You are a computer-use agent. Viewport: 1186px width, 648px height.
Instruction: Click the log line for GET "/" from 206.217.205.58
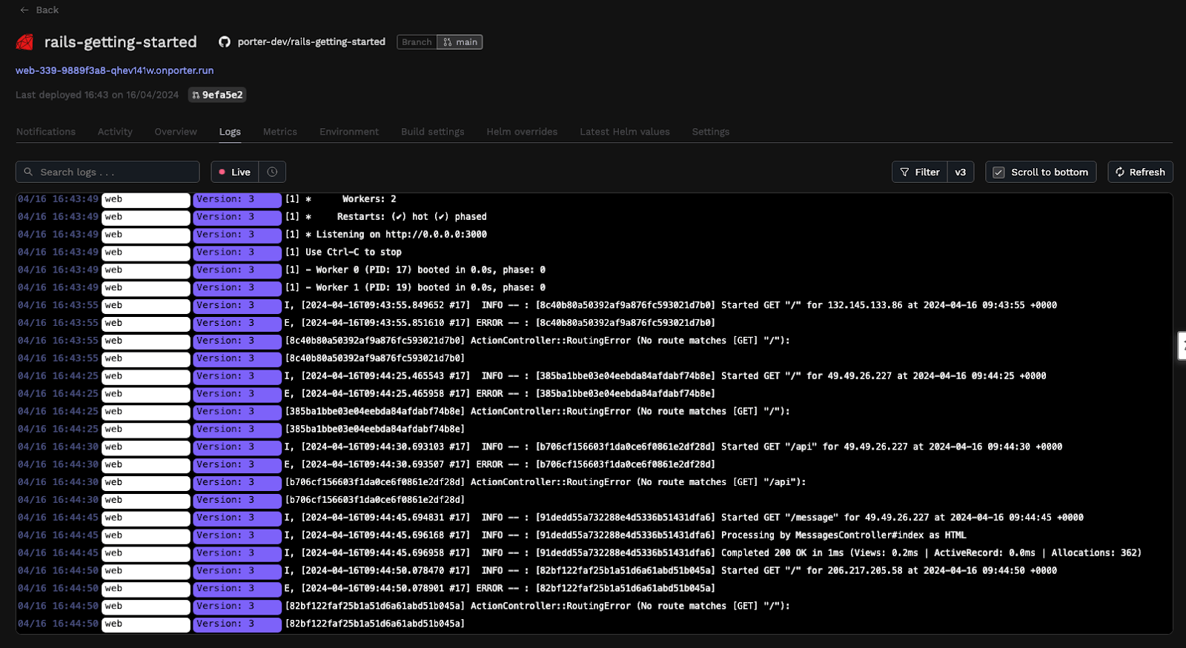pos(671,571)
